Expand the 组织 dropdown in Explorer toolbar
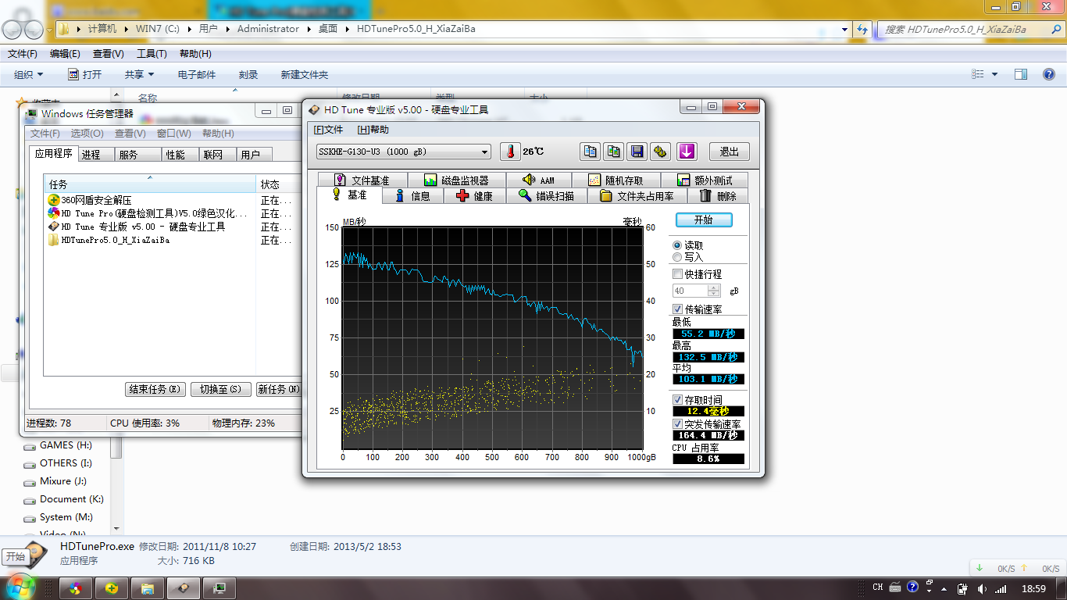 point(29,74)
